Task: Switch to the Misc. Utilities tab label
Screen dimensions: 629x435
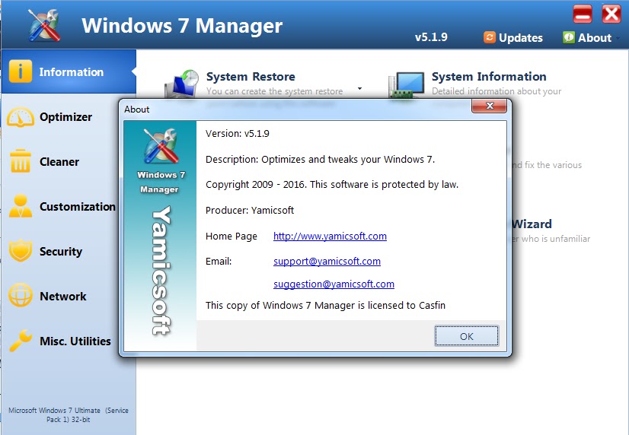Action: pyautogui.click(x=75, y=341)
